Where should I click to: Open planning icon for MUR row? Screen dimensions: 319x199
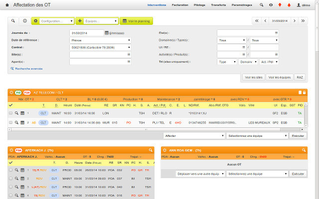pyautogui.click(x=22, y=123)
